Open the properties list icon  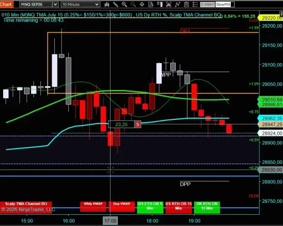tap(195, 5)
